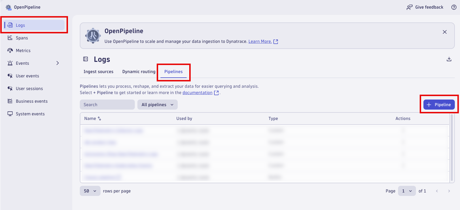Switch to the Ingest sources tab
Screen dimensions: 460x210
[99, 72]
